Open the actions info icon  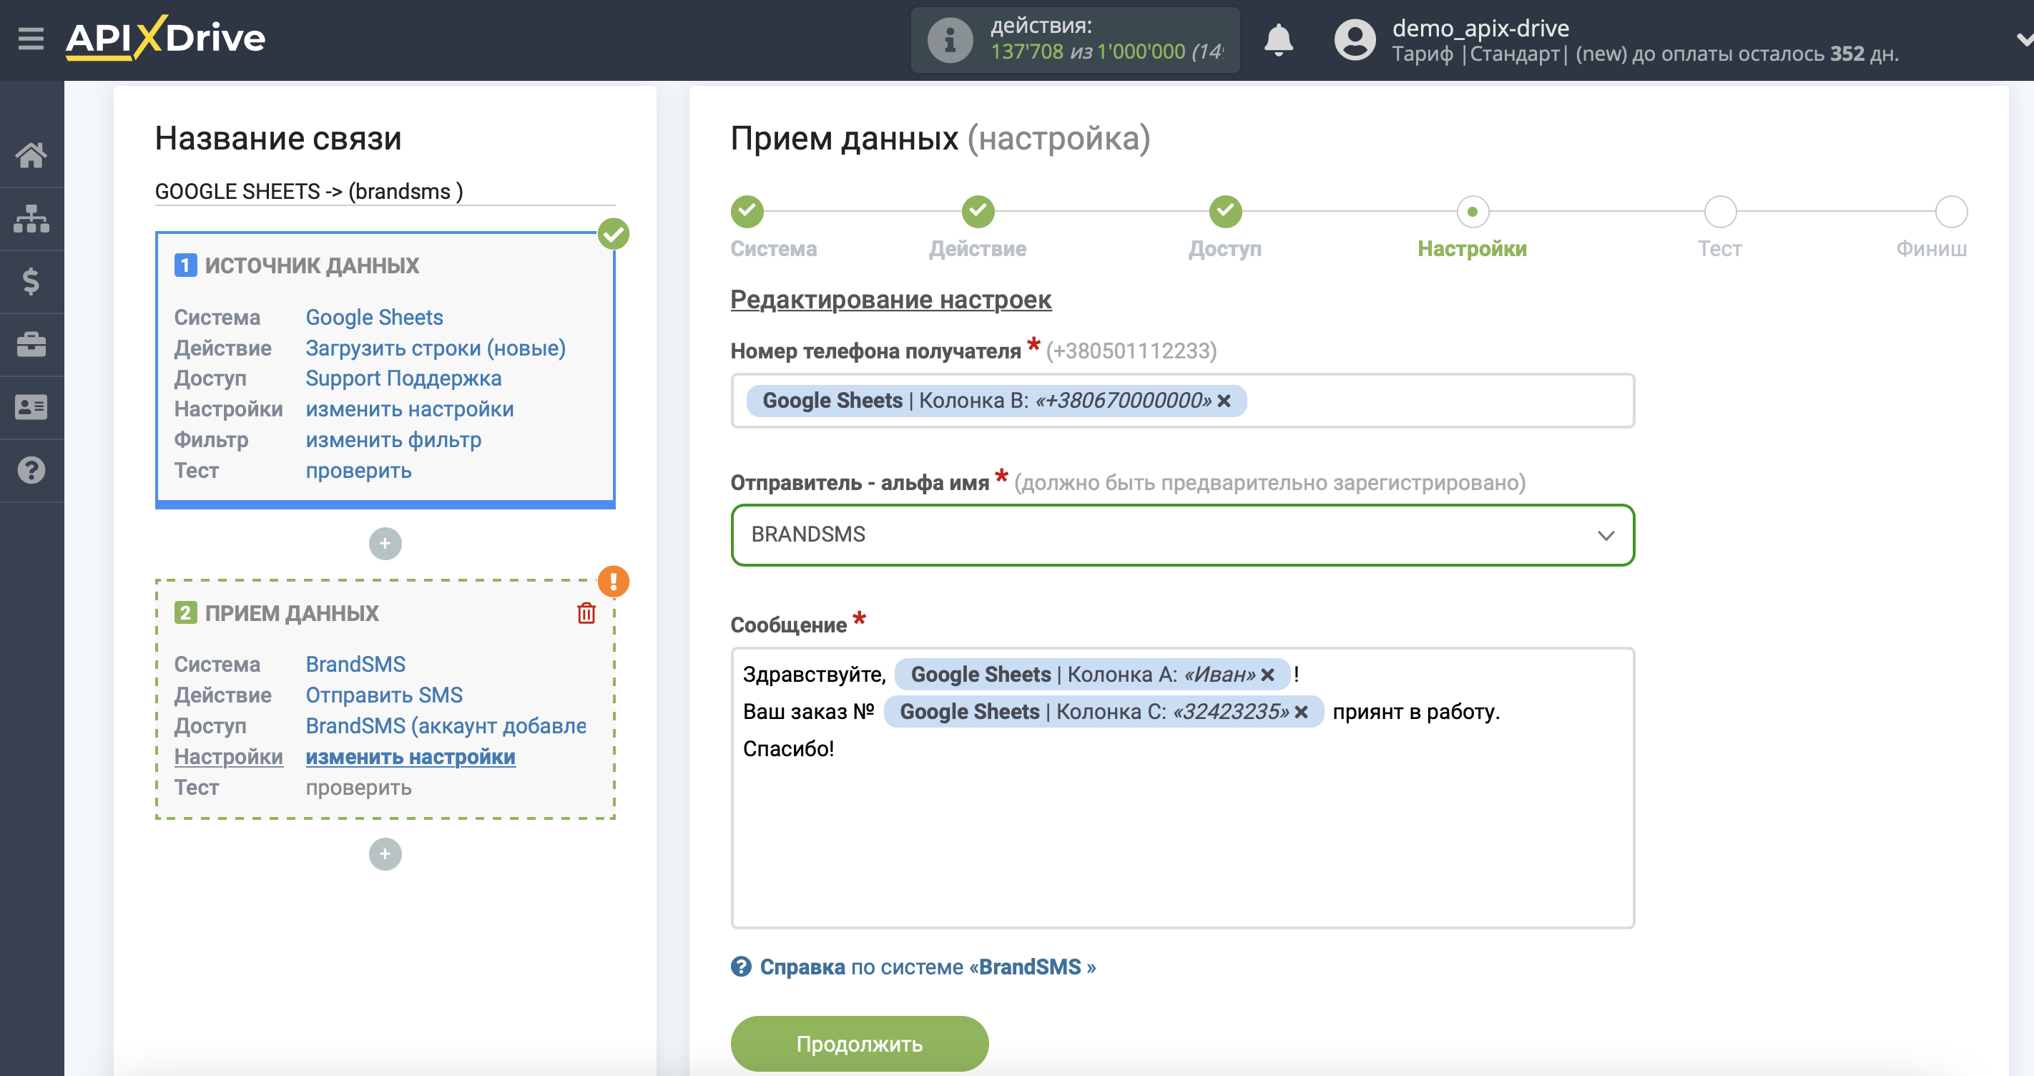[949, 39]
